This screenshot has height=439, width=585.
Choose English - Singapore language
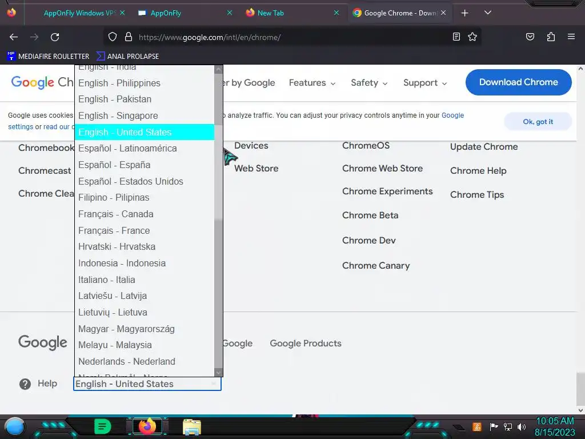[x=145, y=115]
